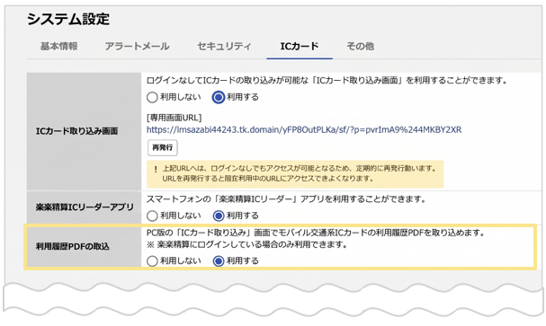Open the 基本情報 tab
The image size is (546, 326).
(58, 46)
